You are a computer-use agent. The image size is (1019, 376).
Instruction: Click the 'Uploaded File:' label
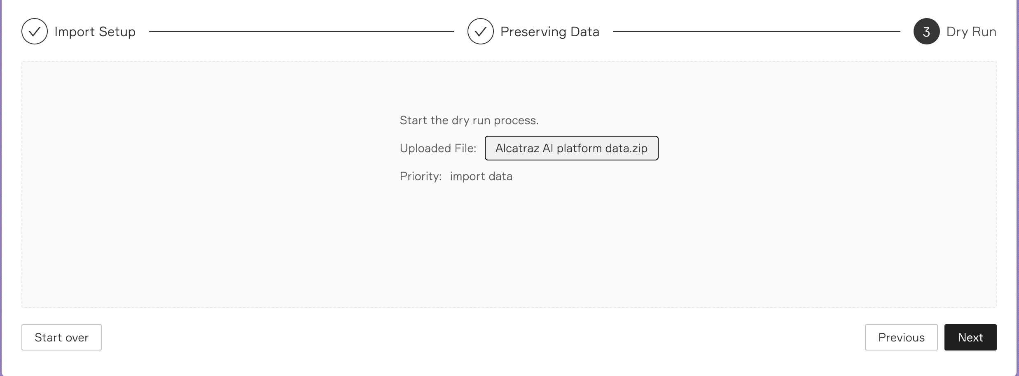tap(438, 148)
